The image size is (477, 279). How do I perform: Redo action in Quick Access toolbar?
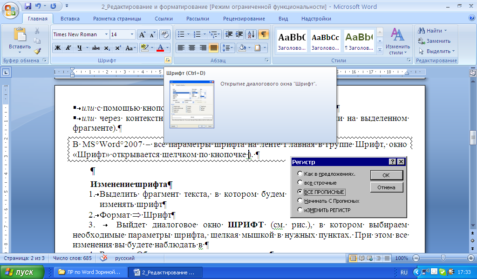click(x=54, y=6)
